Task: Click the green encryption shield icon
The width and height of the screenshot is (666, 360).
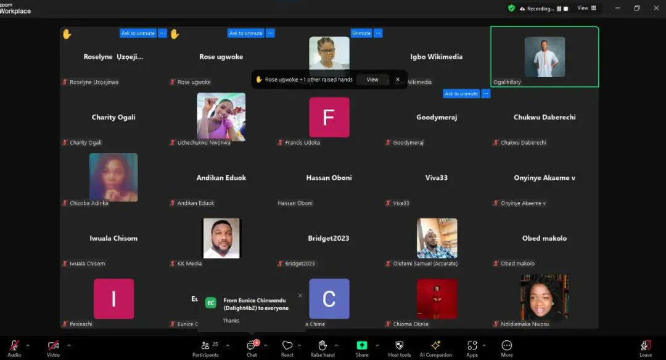Action: click(511, 8)
